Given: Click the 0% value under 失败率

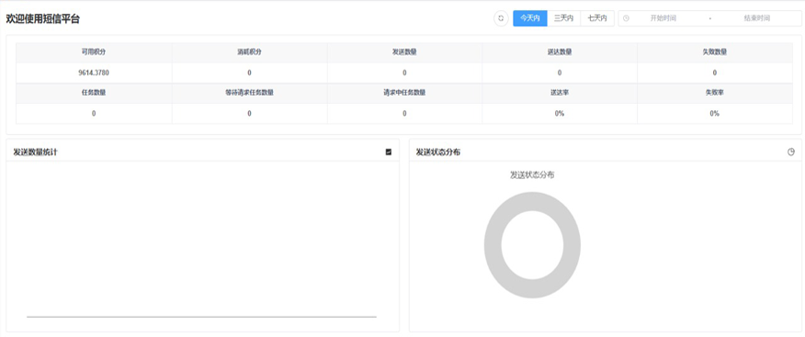Looking at the screenshot, I should coord(715,113).
